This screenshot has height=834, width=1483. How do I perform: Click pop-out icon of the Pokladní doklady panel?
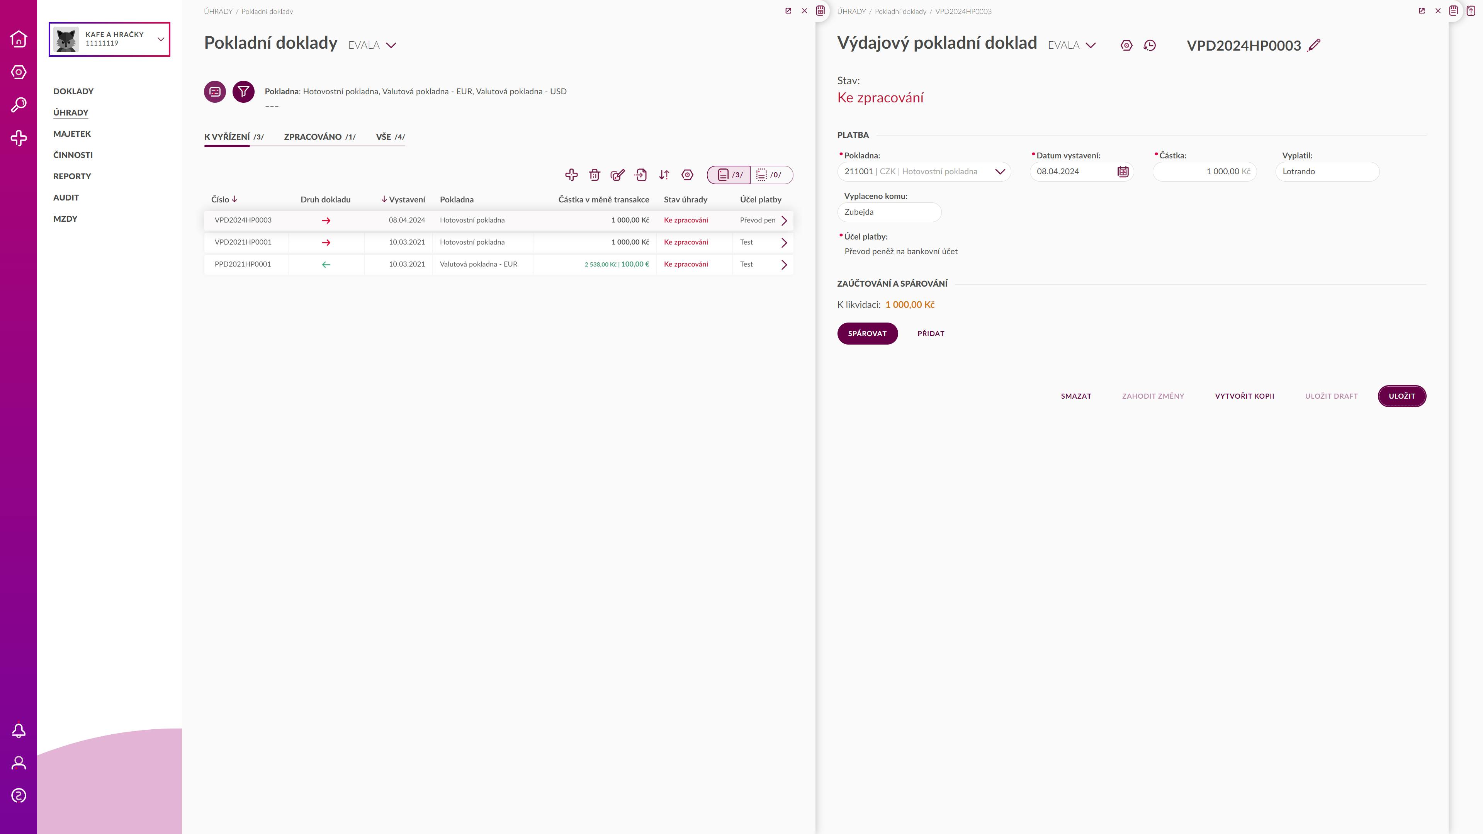tap(788, 11)
